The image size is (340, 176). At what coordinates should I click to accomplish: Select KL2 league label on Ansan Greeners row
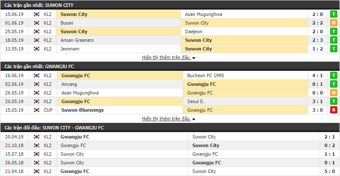point(47,40)
